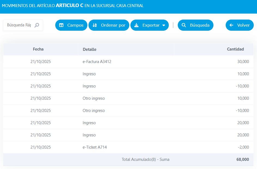Image resolution: width=257 pixels, height=169 pixels.
Task: Click the magnifier icon in quick search
Action: 37,25
